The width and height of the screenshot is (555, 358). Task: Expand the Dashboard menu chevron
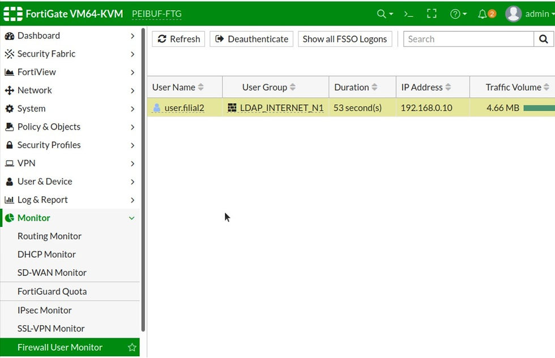pyautogui.click(x=133, y=36)
